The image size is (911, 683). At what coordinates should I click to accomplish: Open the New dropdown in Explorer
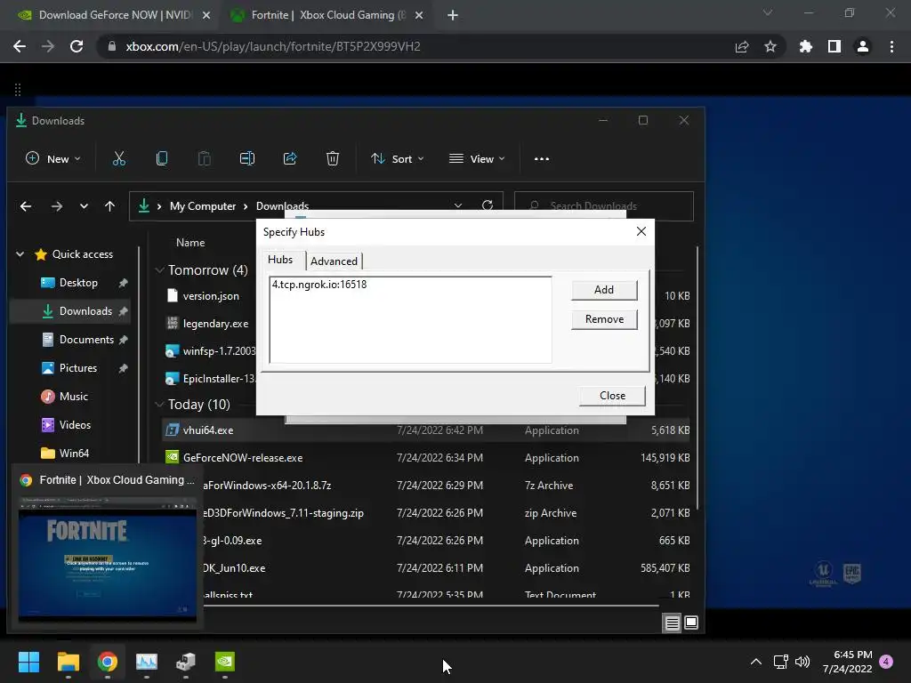53,158
